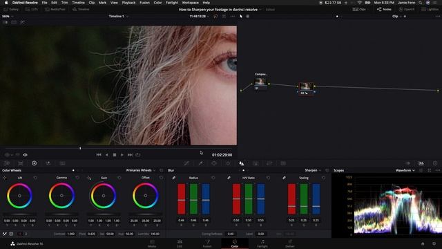Pick white point for Gain
Viewport: 442px width, 249px height.
point(89,178)
